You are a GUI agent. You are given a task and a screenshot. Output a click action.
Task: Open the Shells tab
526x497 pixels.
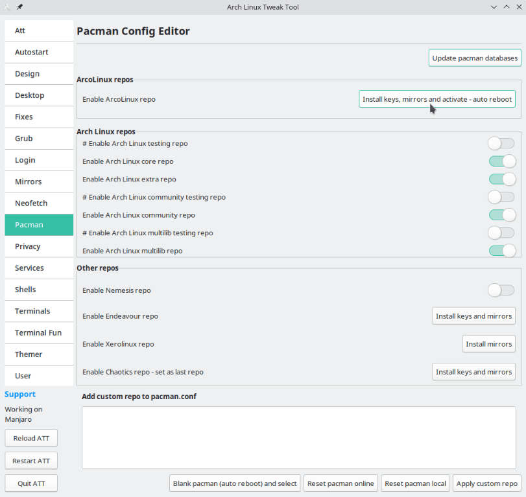point(39,290)
